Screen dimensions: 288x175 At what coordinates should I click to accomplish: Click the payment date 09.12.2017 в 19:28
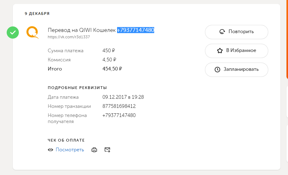123,97
